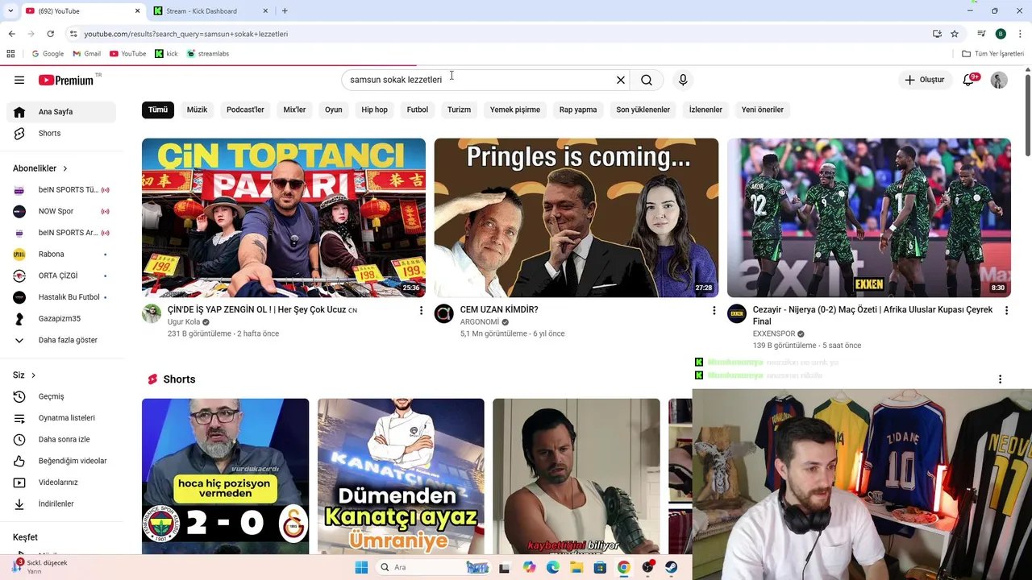Viewport: 1032px width, 580px height.
Task: Reload the page in Chrome
Action: 50,34
